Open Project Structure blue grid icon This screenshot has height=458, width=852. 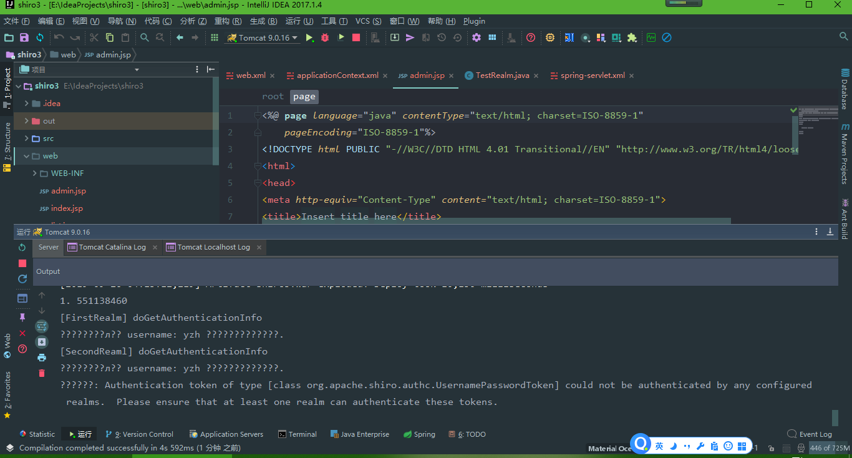pos(492,37)
